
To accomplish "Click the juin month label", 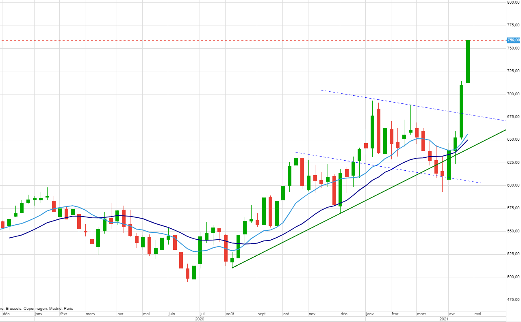I will click(x=171, y=314).
